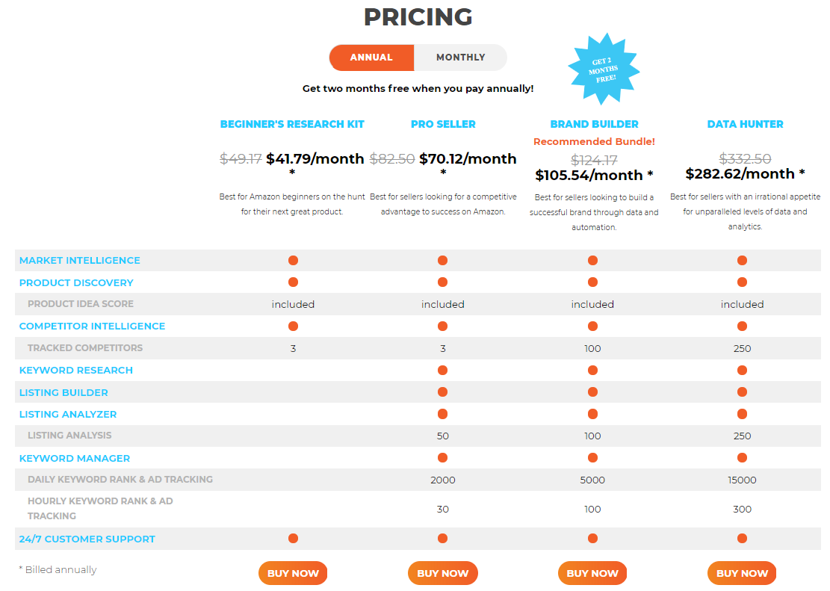Image resolution: width=830 pixels, height=591 pixels.
Task: Click the Product Discovery dot under Data Hunter
Action: coord(742,282)
